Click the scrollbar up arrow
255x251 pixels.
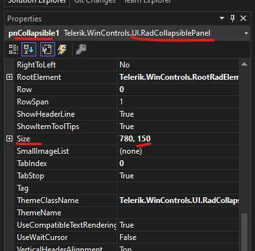(245, 64)
